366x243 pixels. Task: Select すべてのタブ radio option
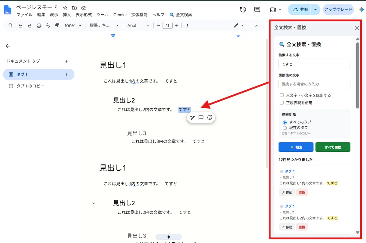coord(285,122)
